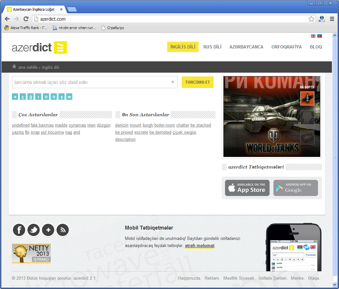The image size is (339, 289).
Task: Open the RUS DİLİ menu tab
Action: 212,47
